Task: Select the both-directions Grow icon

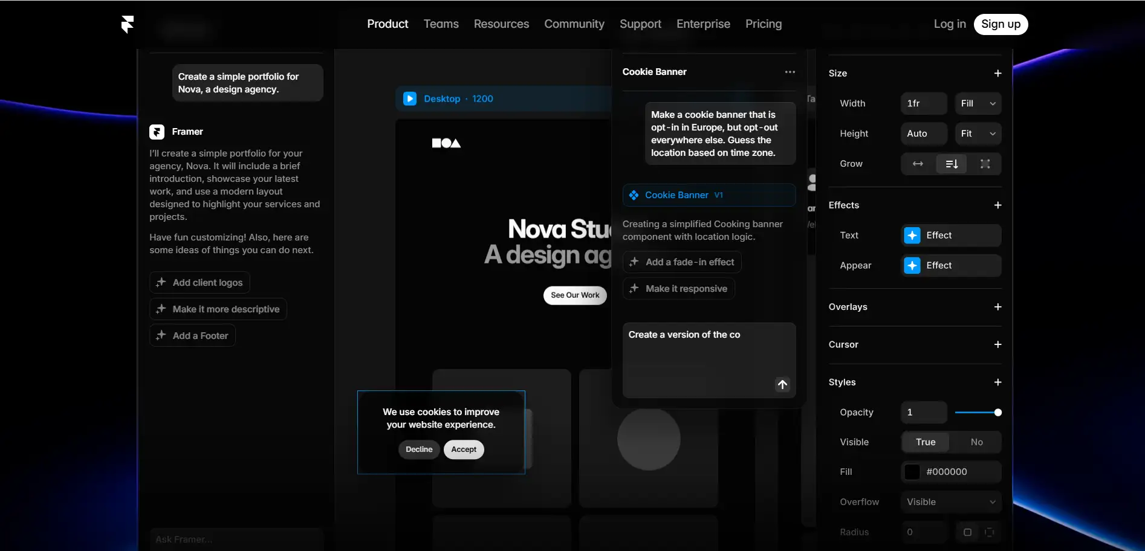Action: [985, 164]
